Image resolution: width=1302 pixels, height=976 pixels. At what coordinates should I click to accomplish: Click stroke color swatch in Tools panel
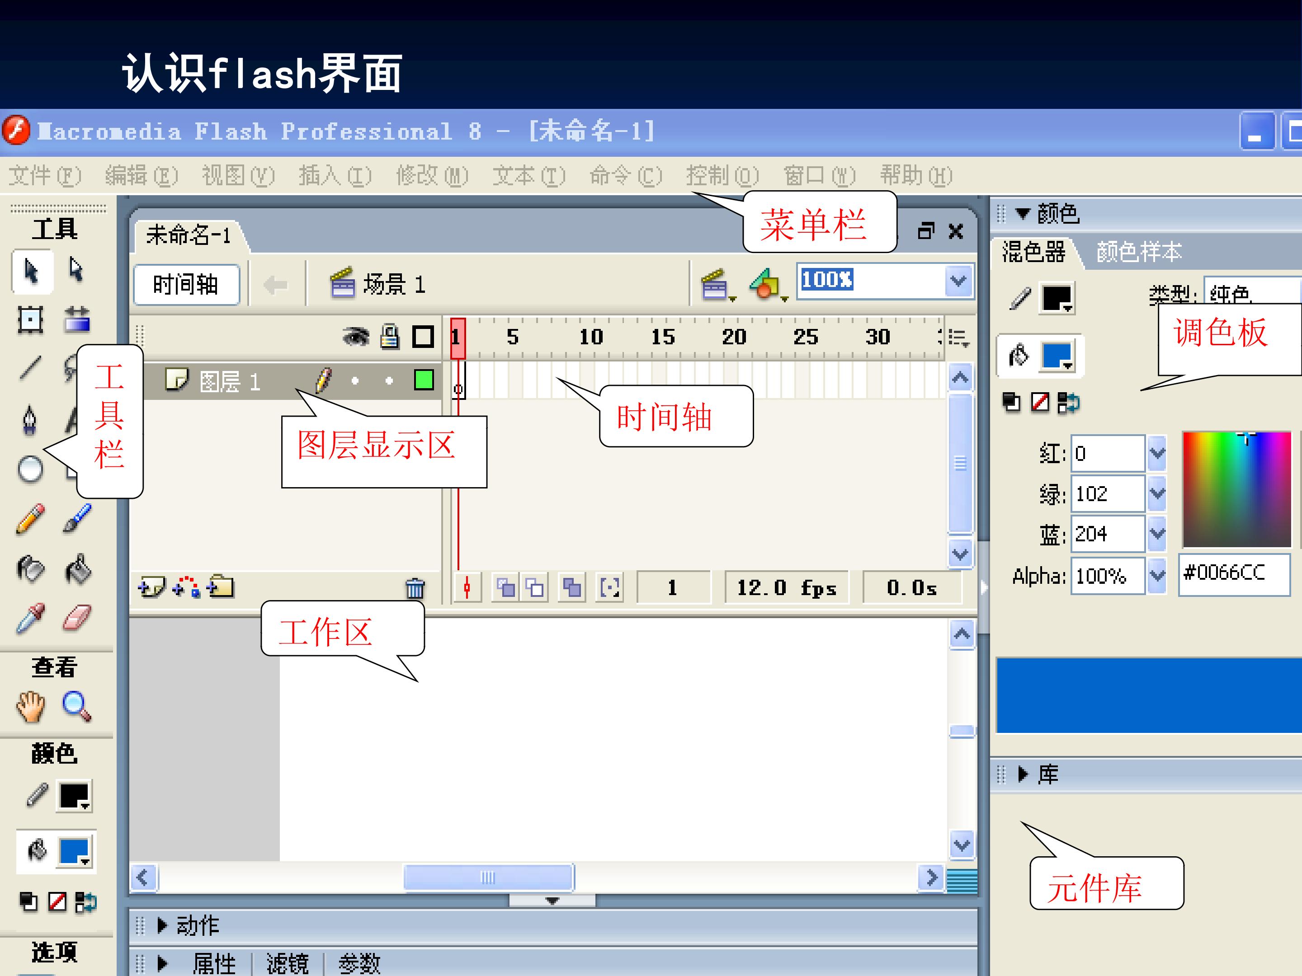click(x=74, y=797)
